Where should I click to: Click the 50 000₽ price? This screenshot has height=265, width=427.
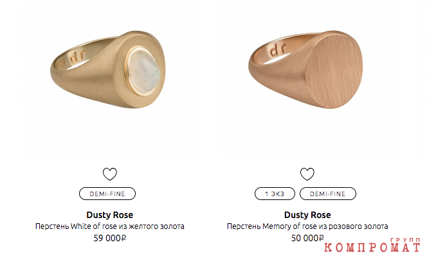[307, 238]
